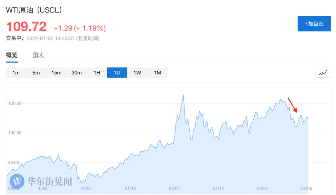336x195 pixels.
Task: Switch to the 概览 tab
Action: click(12, 55)
